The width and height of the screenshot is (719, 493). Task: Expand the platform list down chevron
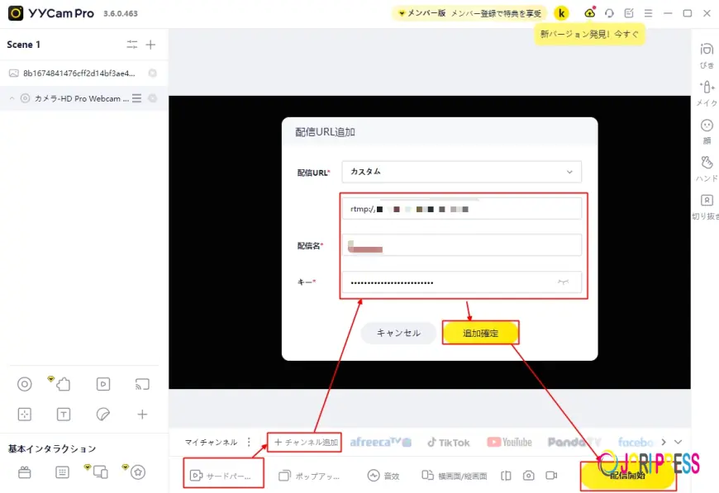679,442
